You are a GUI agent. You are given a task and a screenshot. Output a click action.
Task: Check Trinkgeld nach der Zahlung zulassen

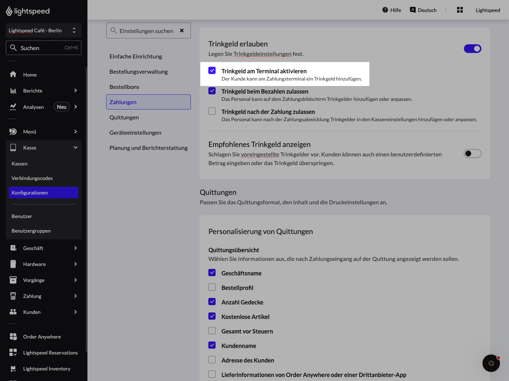[x=212, y=111]
